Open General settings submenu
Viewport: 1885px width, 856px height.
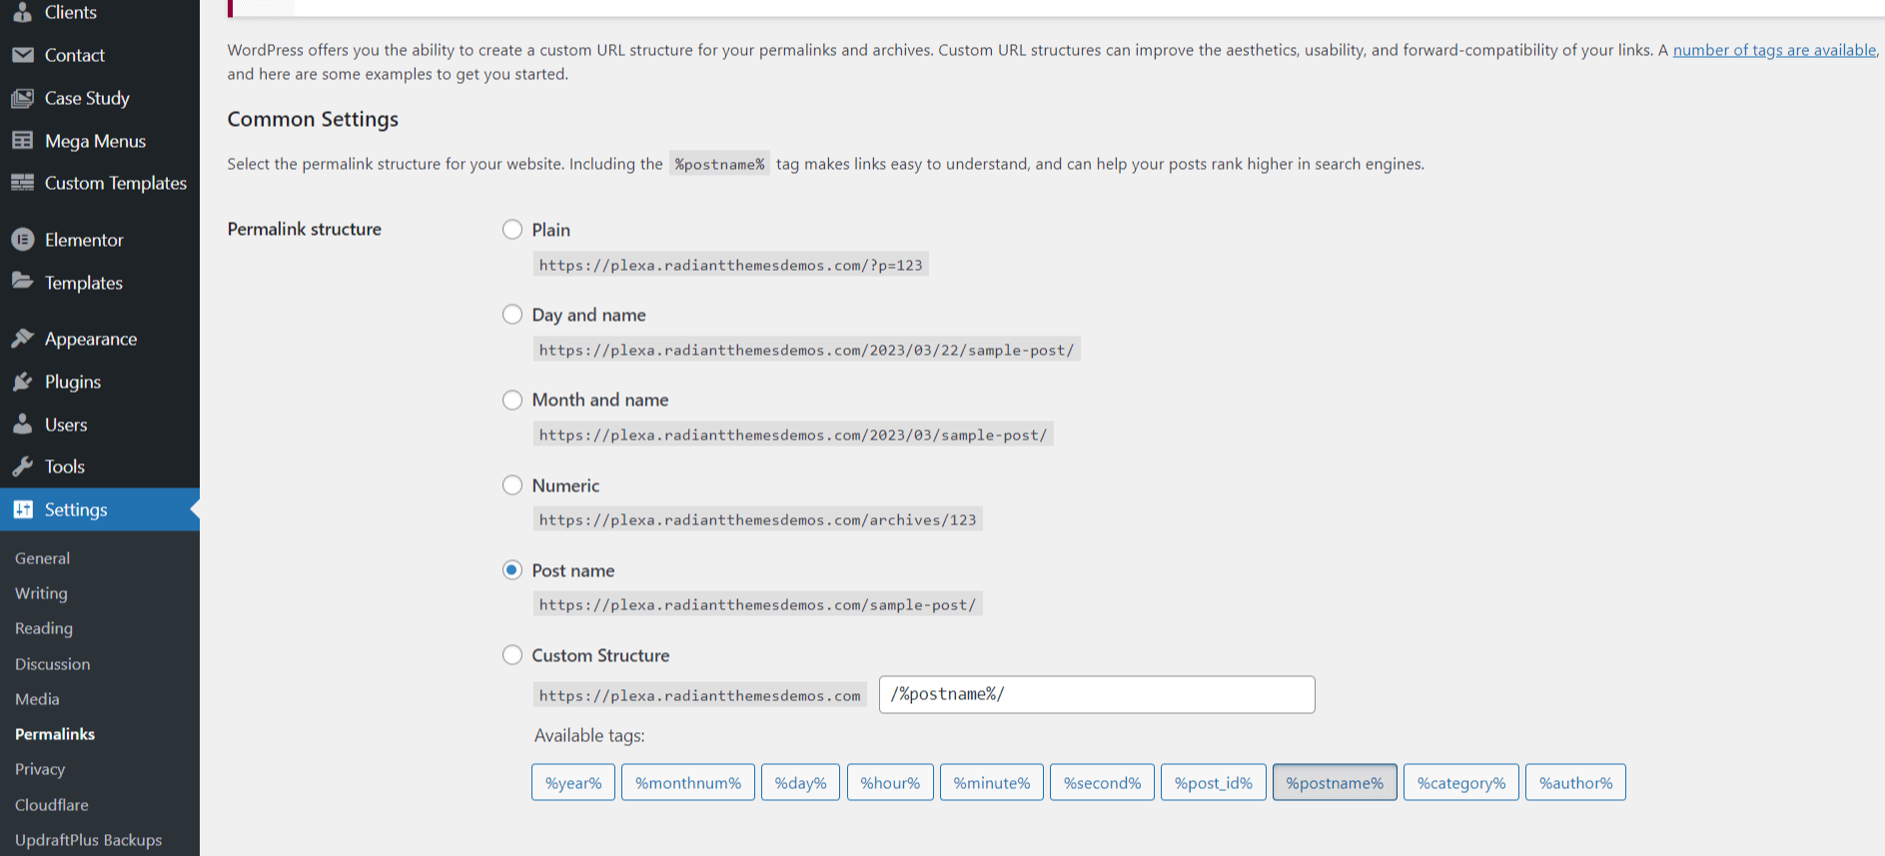(x=43, y=558)
